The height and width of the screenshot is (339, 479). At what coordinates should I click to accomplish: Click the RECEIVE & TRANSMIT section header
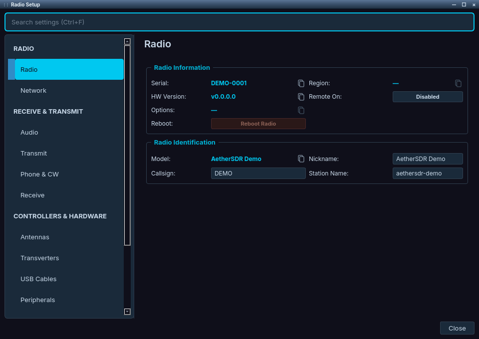(48, 111)
